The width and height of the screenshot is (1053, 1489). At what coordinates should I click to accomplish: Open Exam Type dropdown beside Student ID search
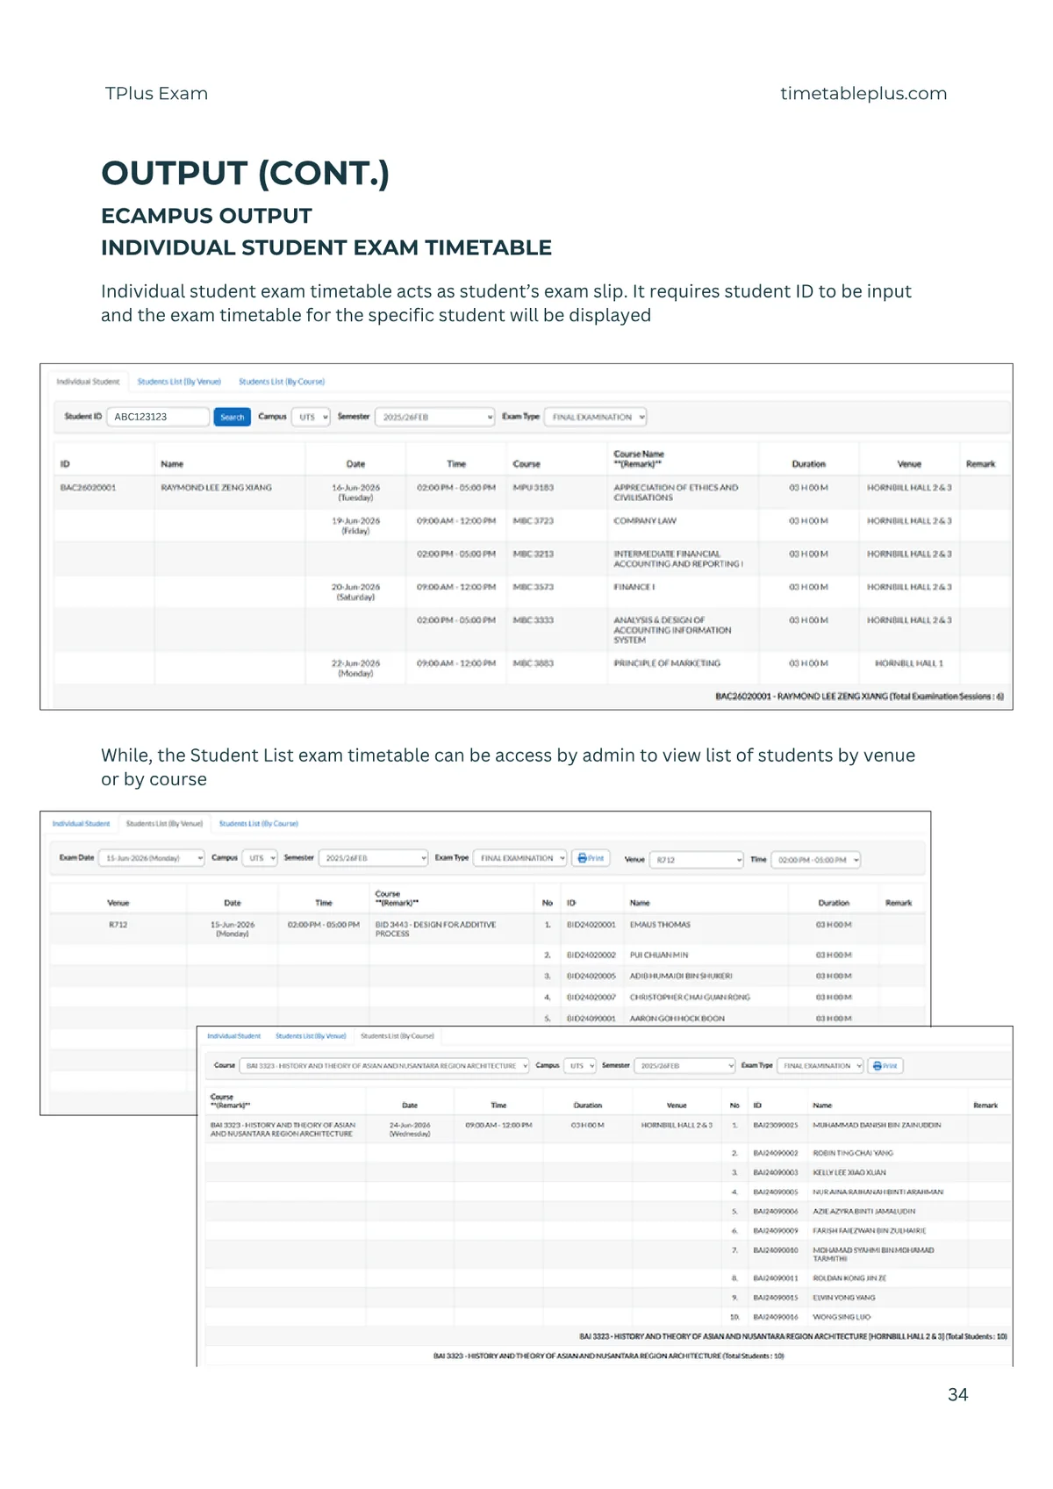(x=596, y=417)
